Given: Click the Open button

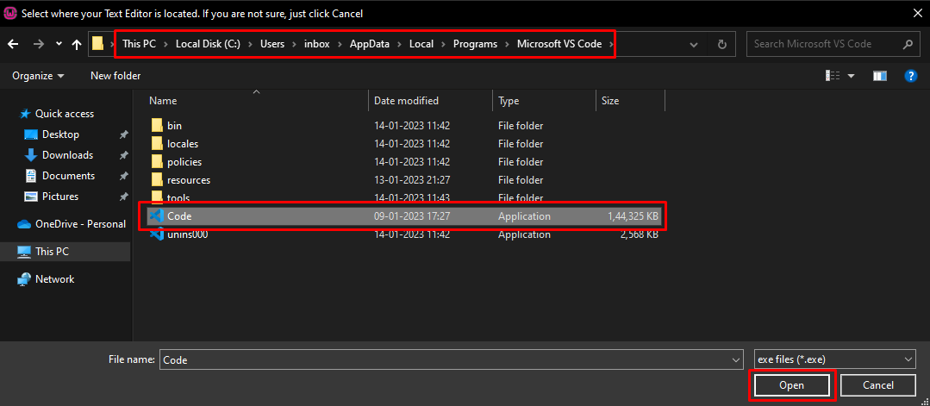Looking at the screenshot, I should tap(791, 385).
